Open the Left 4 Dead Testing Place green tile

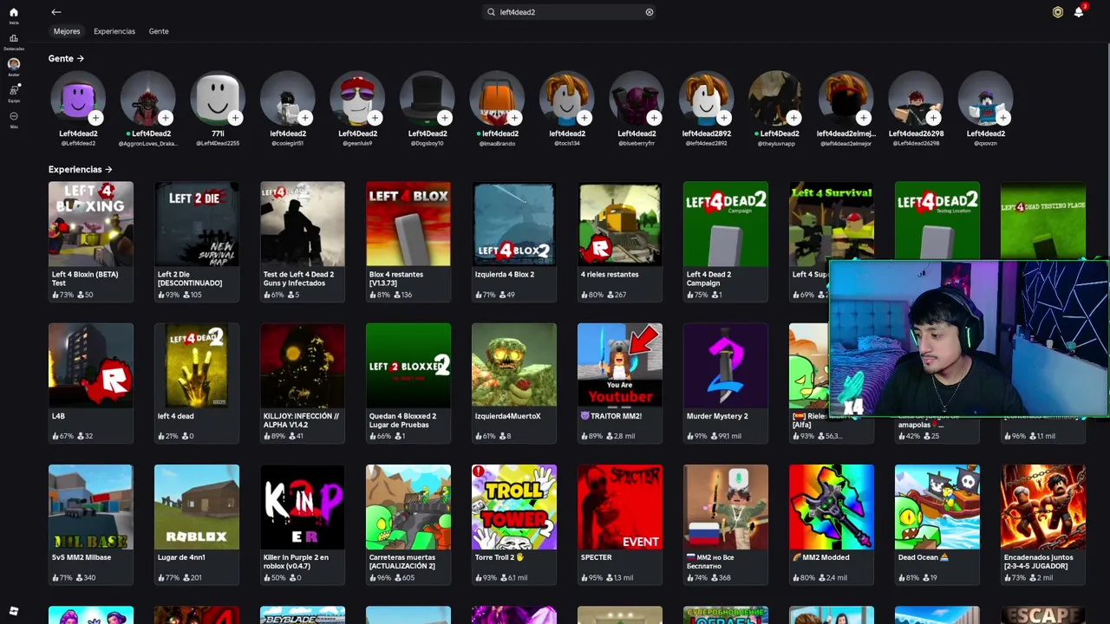1043,221
